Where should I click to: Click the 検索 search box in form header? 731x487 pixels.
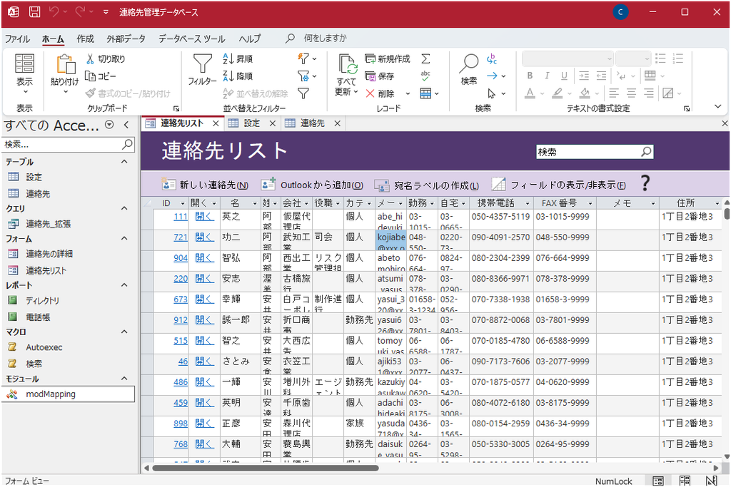[588, 152]
